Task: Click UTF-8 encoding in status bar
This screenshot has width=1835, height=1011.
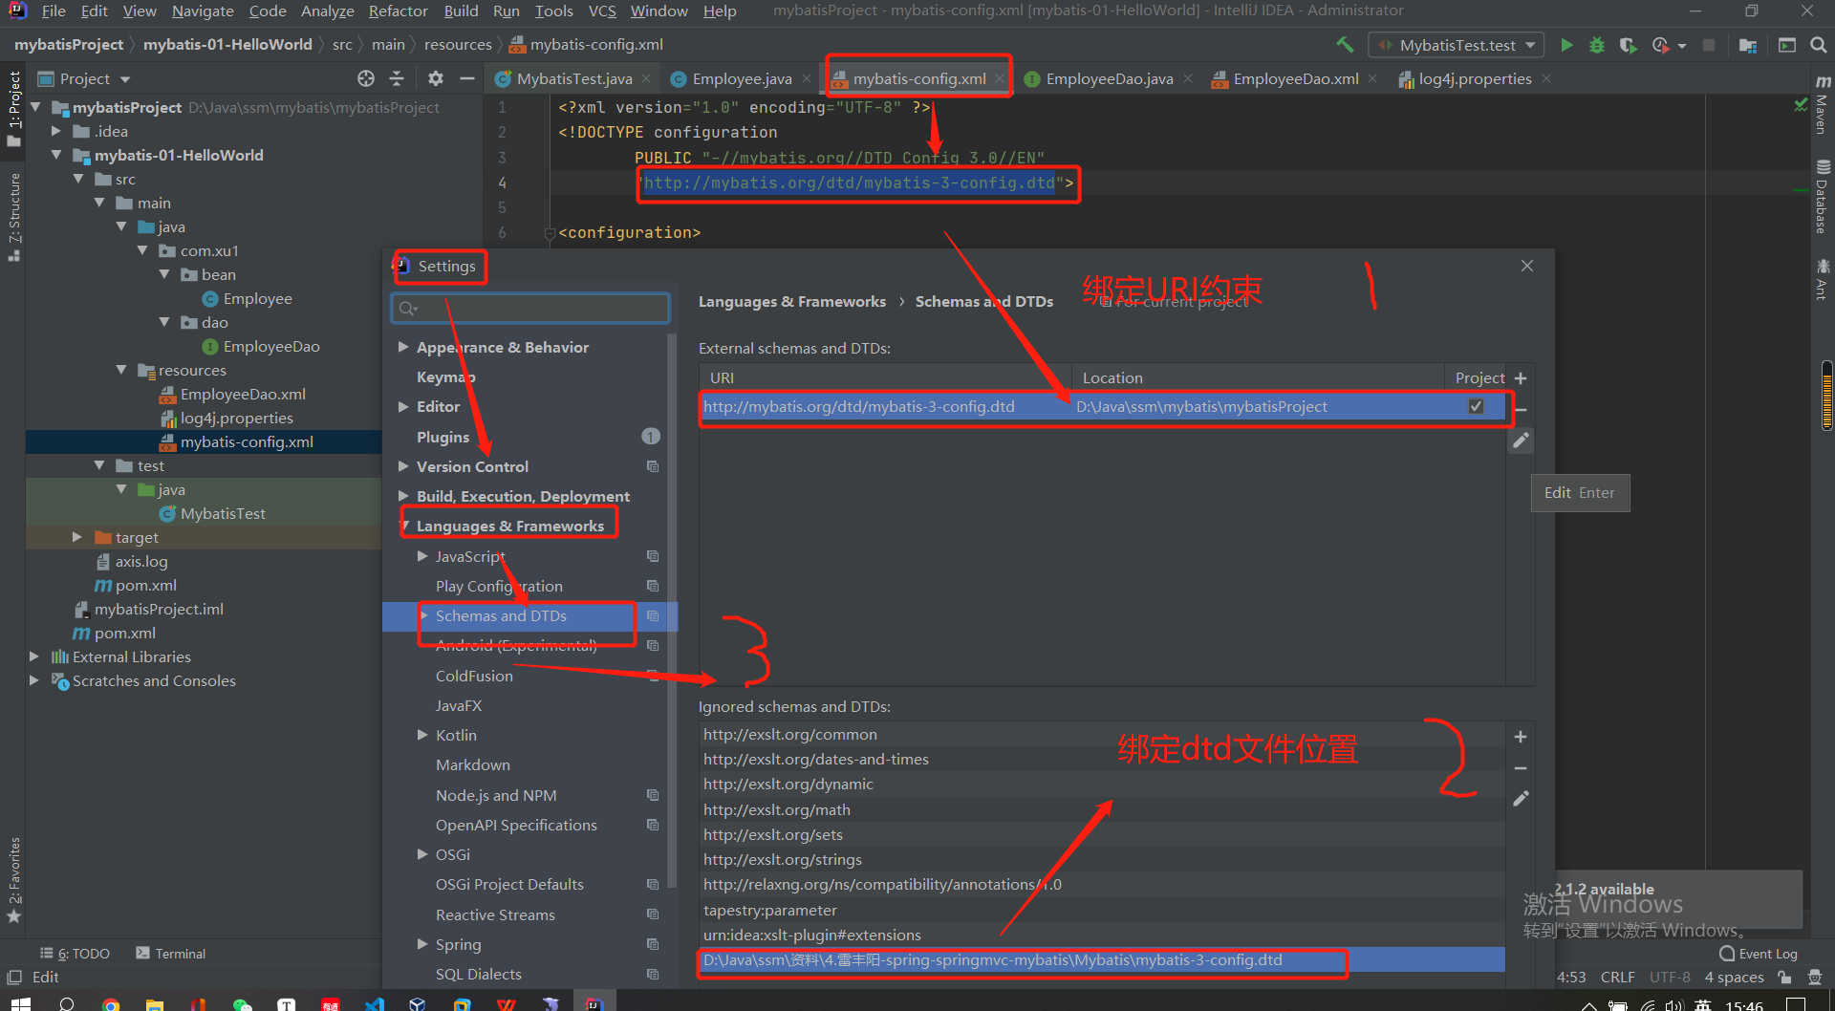Action: click(x=1670, y=977)
